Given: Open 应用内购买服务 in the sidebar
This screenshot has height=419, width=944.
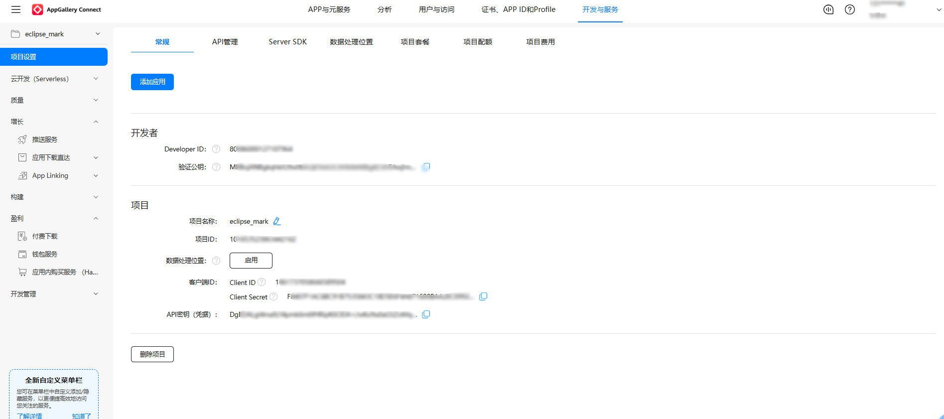Looking at the screenshot, I should point(65,272).
